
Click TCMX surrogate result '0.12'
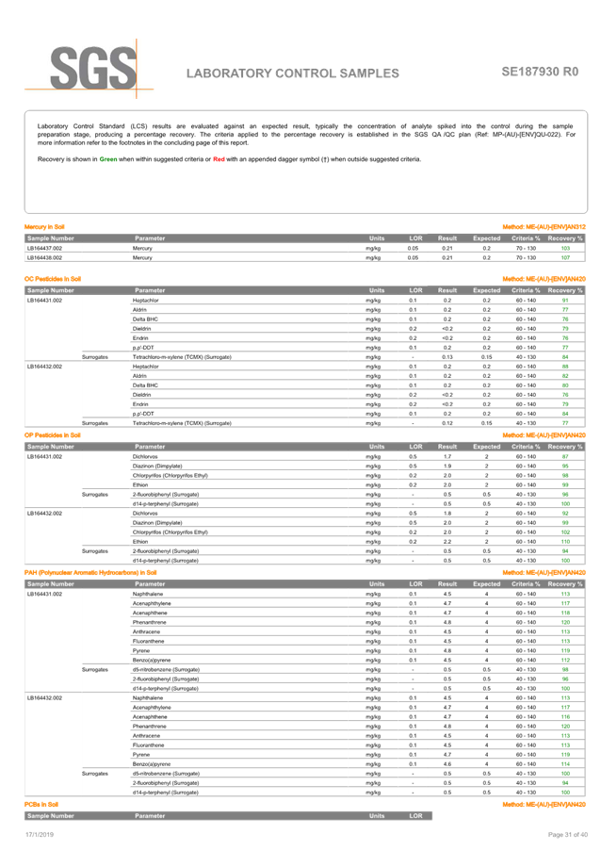(447, 423)
